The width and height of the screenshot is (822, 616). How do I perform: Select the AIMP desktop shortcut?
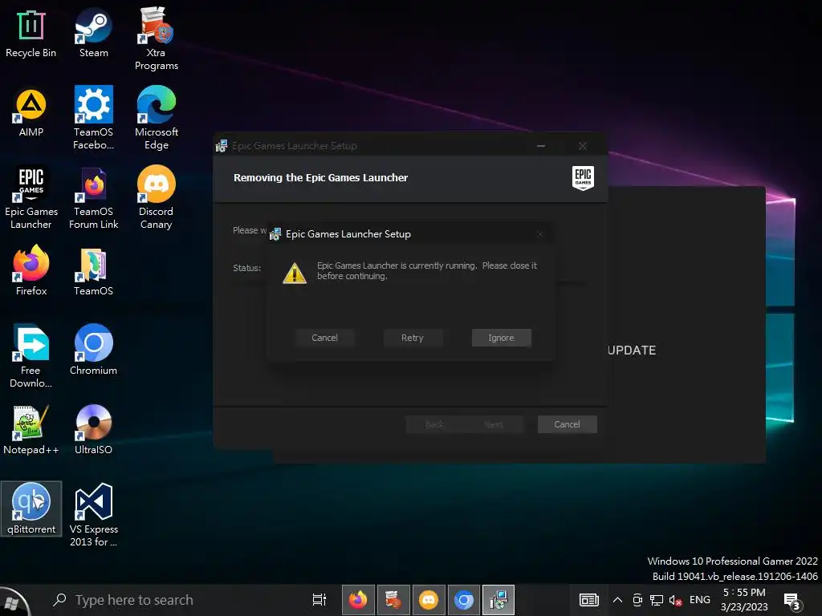click(x=31, y=112)
